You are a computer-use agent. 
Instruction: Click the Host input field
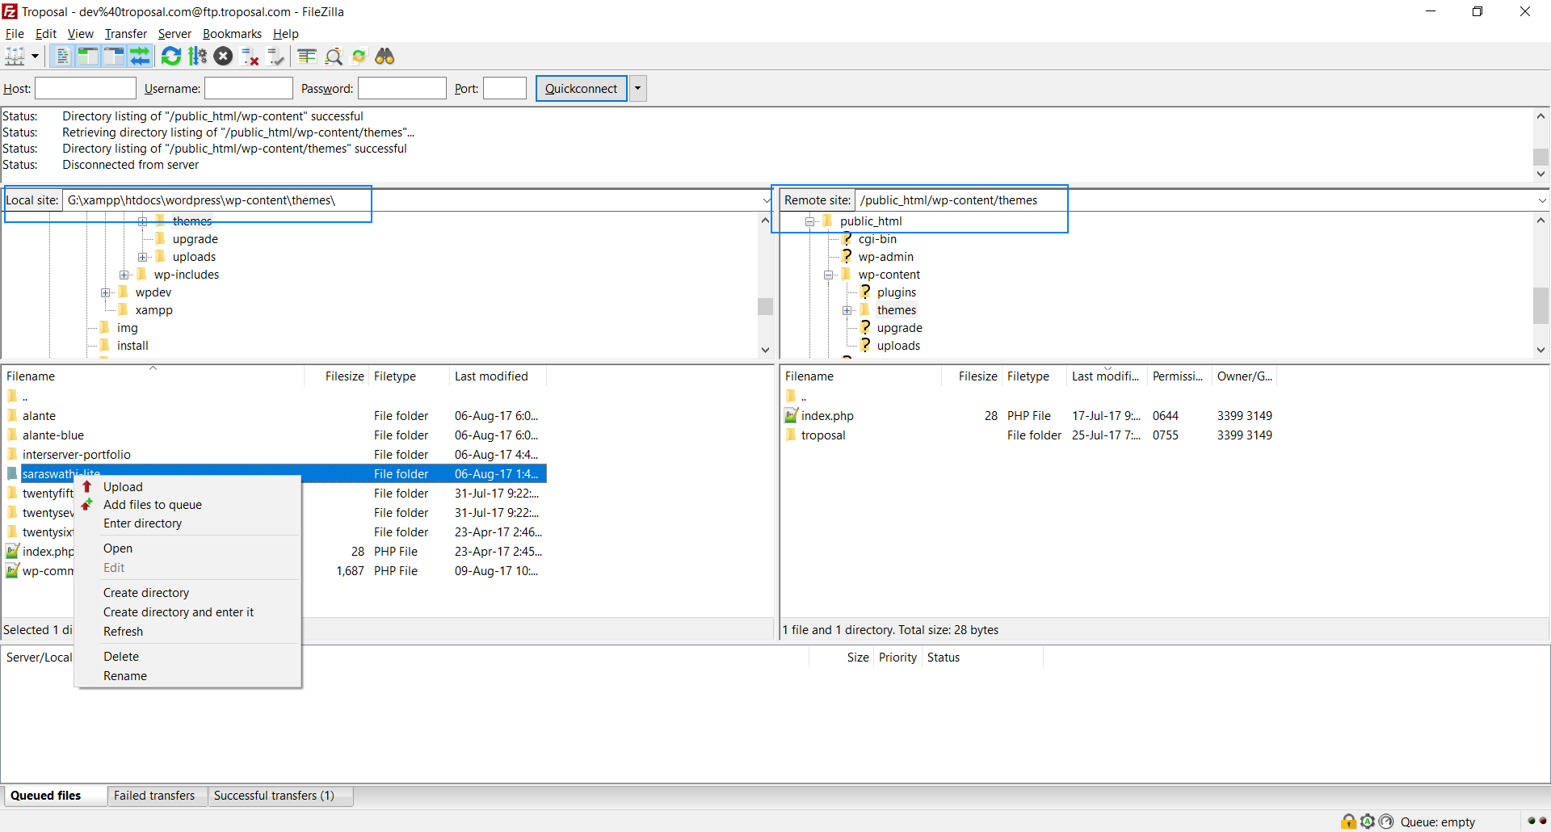(86, 88)
